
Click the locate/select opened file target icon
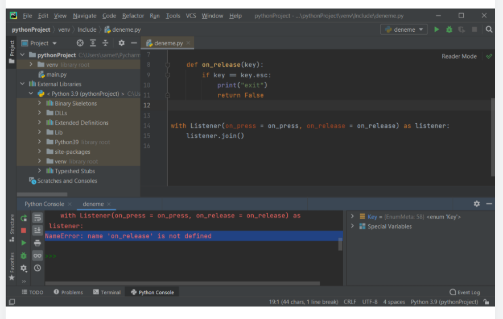80,43
